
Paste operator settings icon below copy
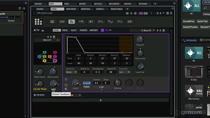(x=66, y=89)
